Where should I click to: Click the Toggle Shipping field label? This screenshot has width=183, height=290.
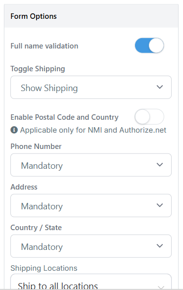click(38, 69)
